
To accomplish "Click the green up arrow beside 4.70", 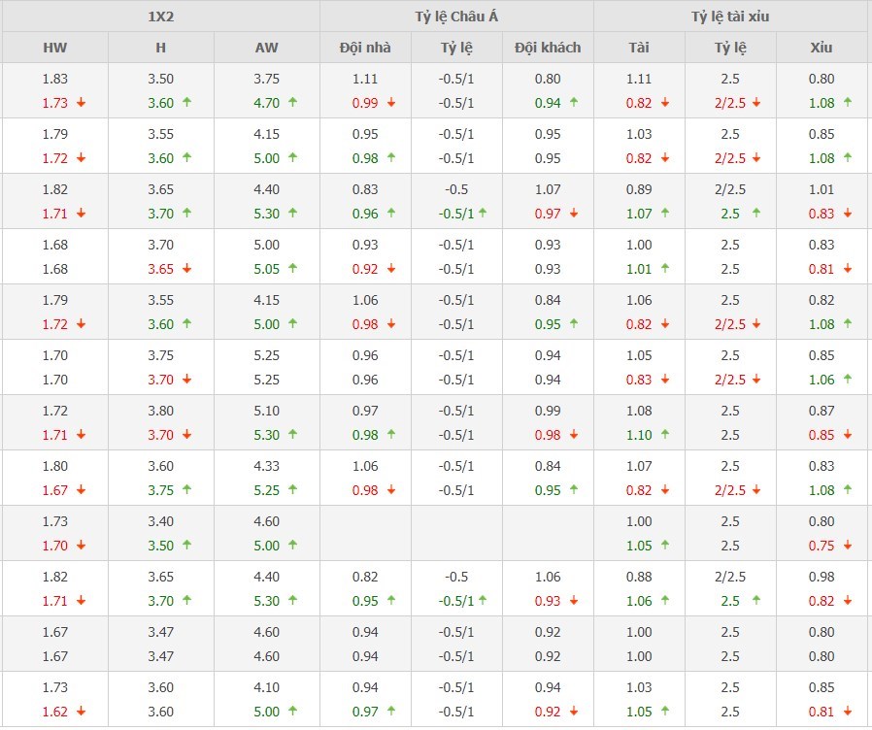I will tap(292, 102).
